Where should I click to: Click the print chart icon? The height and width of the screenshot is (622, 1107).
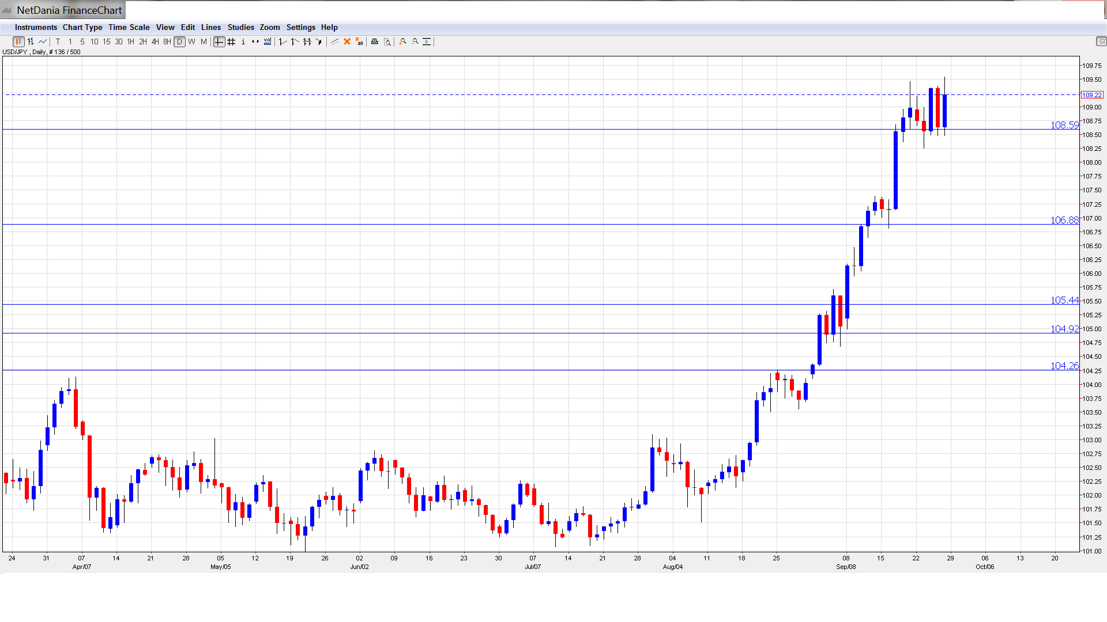coord(375,41)
